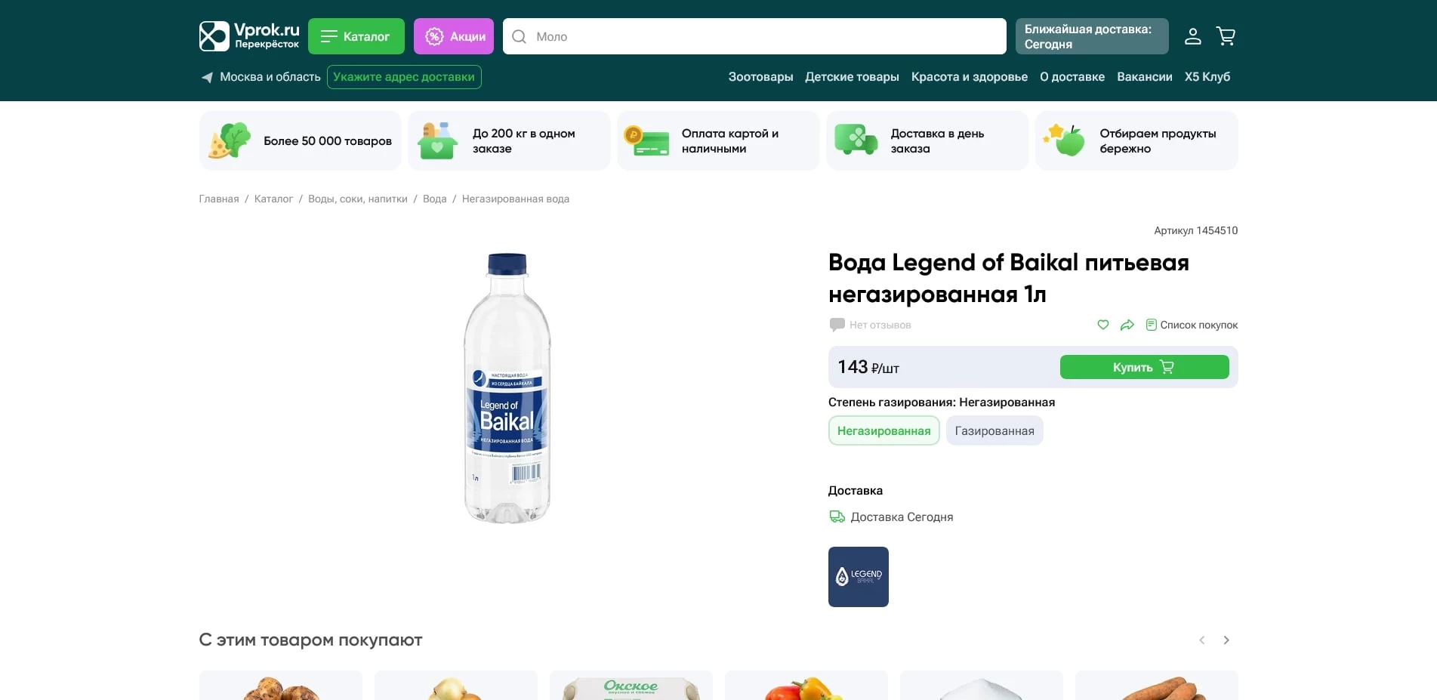Go to Зоотовары section
1437x700 pixels.
(760, 76)
